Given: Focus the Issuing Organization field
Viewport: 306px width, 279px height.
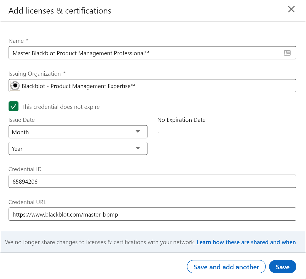Looking at the screenshot, I should click(x=152, y=86).
